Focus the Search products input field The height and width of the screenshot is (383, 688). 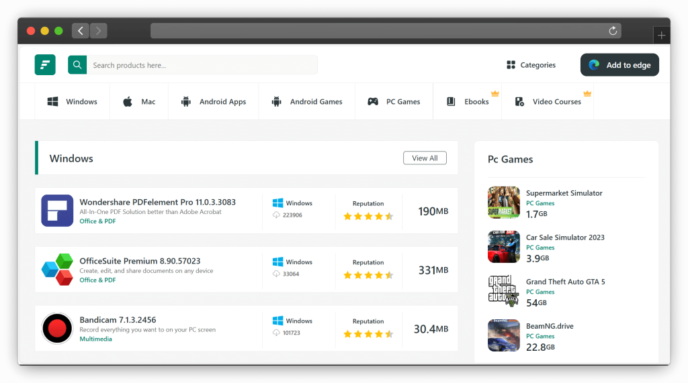point(202,65)
